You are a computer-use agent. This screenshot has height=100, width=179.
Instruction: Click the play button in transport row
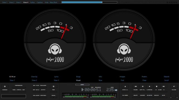[150, 86]
